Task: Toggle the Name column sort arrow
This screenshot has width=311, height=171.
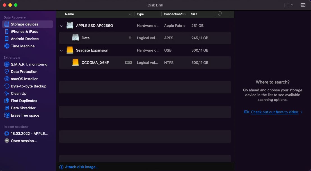Action: click(130, 14)
